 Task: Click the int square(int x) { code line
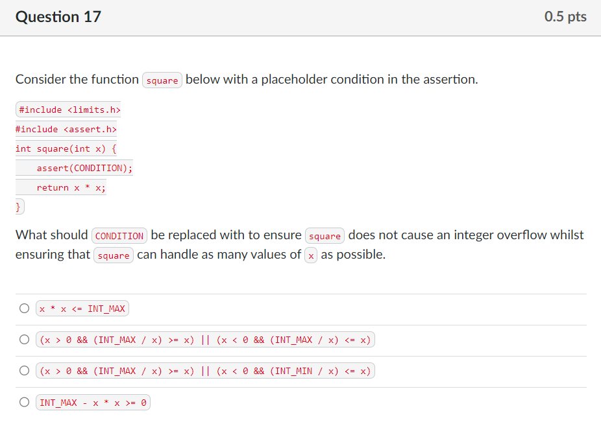(x=65, y=148)
